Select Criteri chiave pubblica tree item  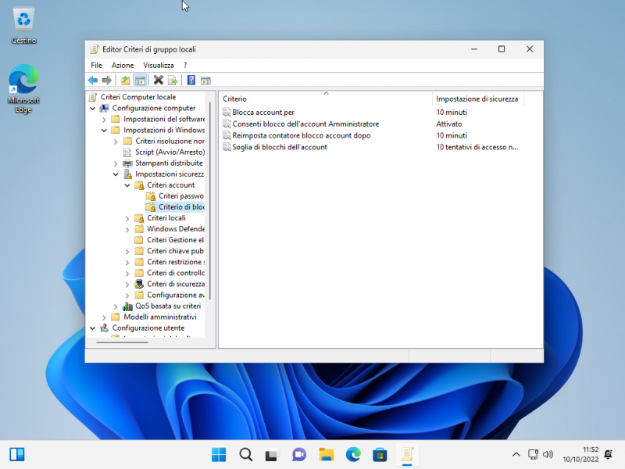[175, 251]
